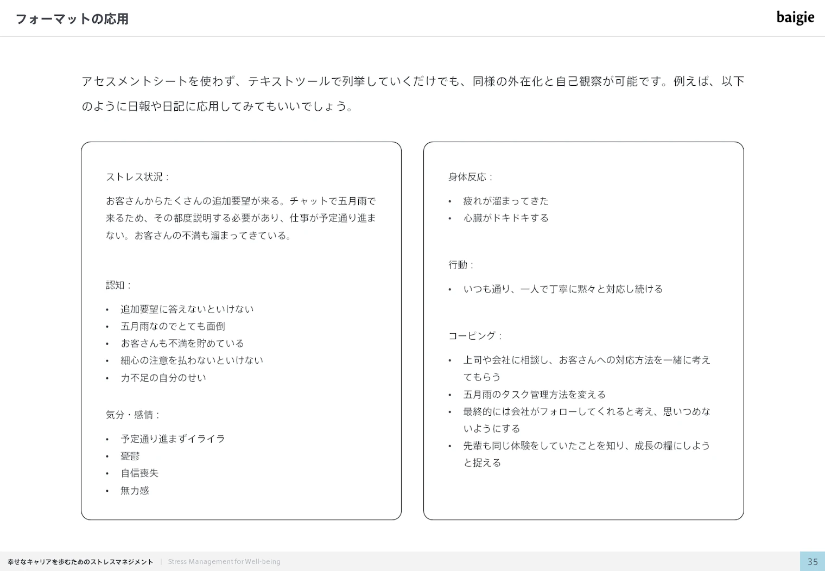Click footer text Stress Management for Well-being

[224, 562]
